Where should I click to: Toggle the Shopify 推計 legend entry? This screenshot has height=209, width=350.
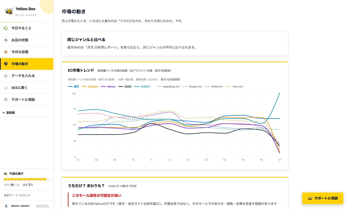pos(192,87)
